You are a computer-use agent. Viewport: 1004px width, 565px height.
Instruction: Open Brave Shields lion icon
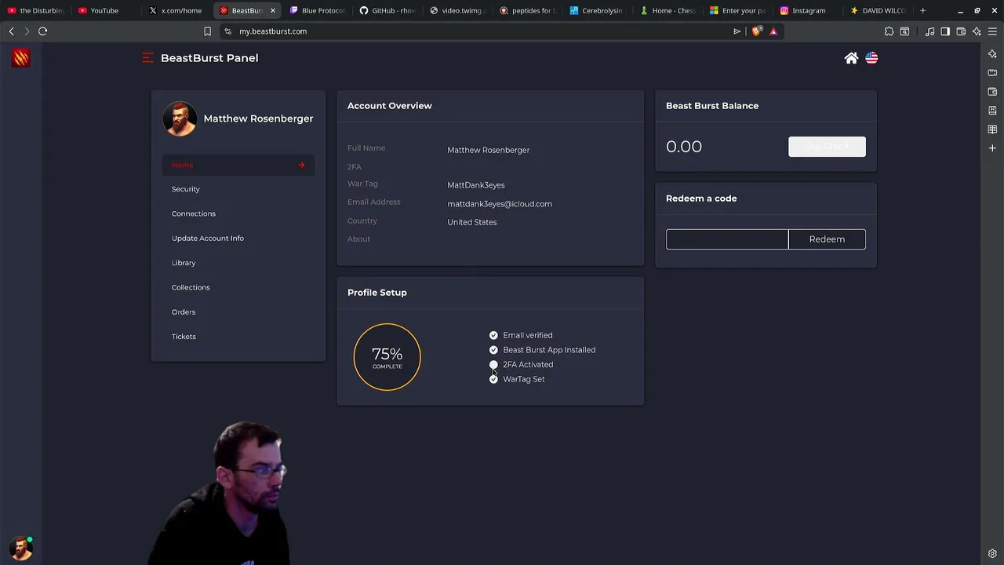click(756, 31)
